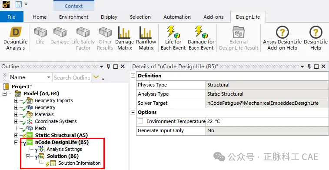Image resolution: width=329 pixels, height=170 pixels.
Task: Collapse the Model (A4, B4) node
Action: (5, 93)
